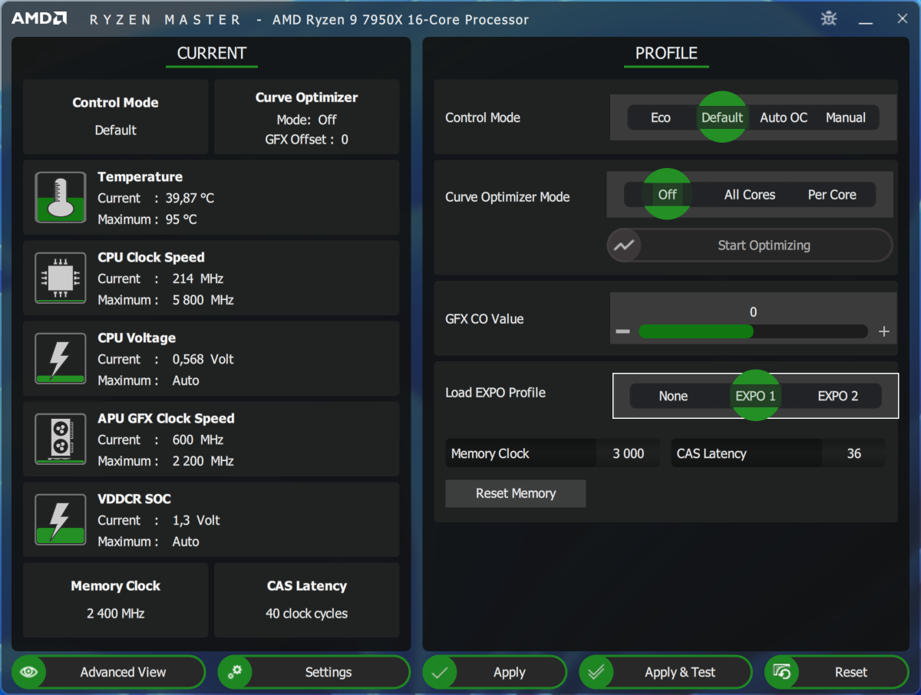Choose EXPO 1 profile

click(x=756, y=396)
